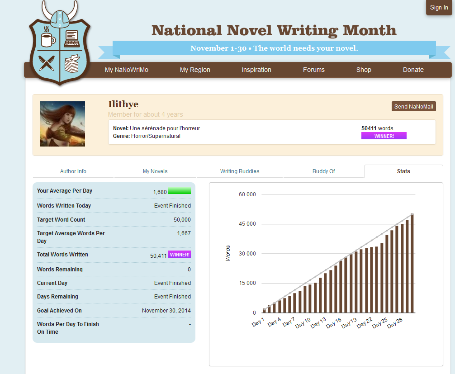The width and height of the screenshot is (455, 374).
Task: Select the Stats tab
Action: tap(403, 171)
